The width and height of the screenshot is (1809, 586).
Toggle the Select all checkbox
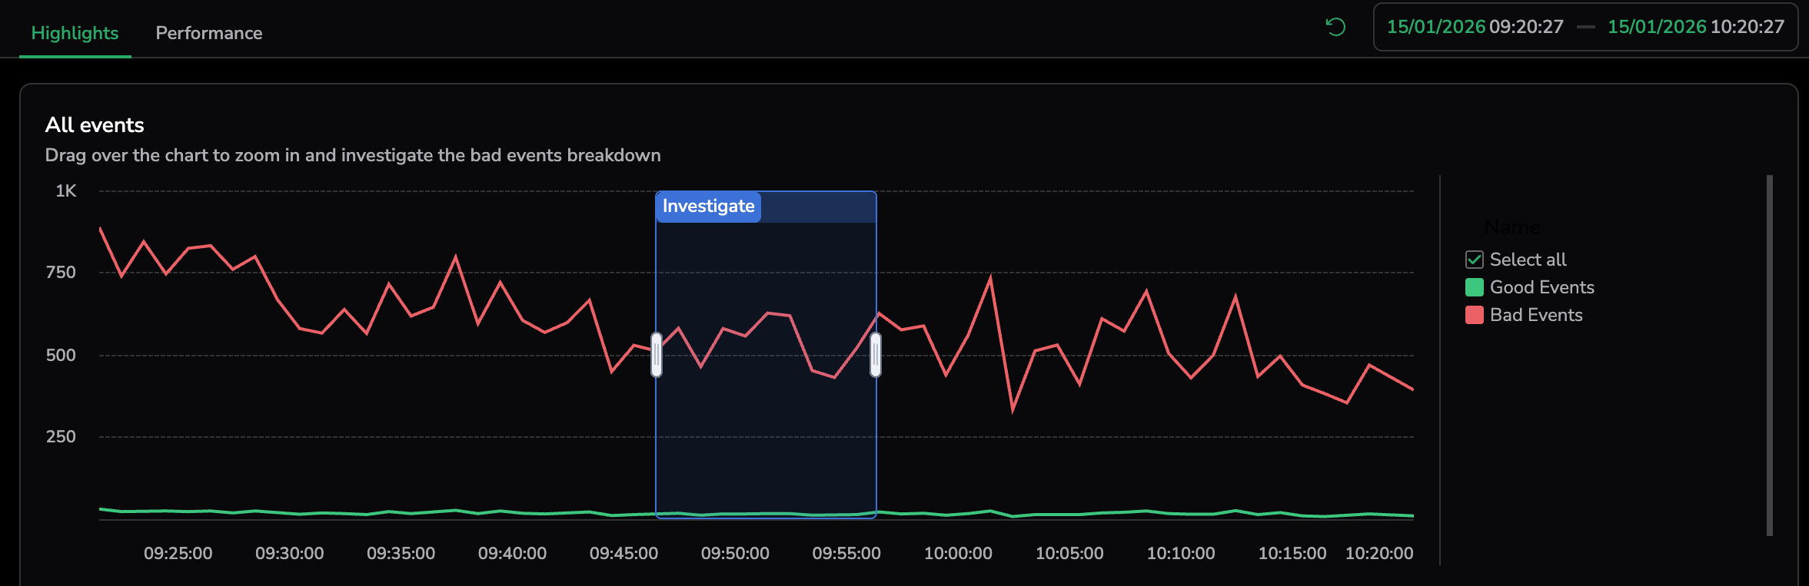coord(1474,260)
